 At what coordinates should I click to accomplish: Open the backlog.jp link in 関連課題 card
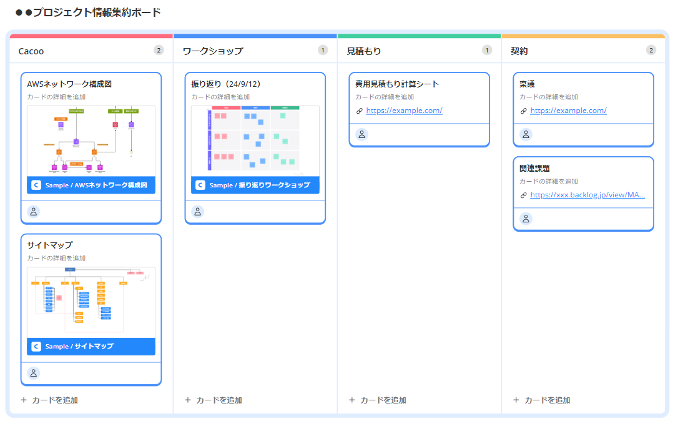(x=587, y=195)
